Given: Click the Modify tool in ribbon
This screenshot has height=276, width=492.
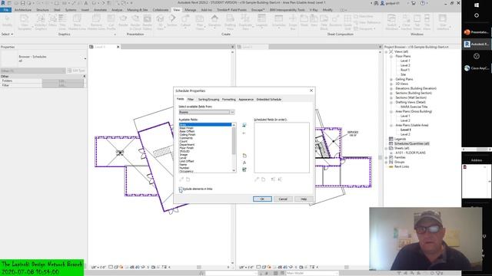Looking at the screenshot, I should [7, 21].
